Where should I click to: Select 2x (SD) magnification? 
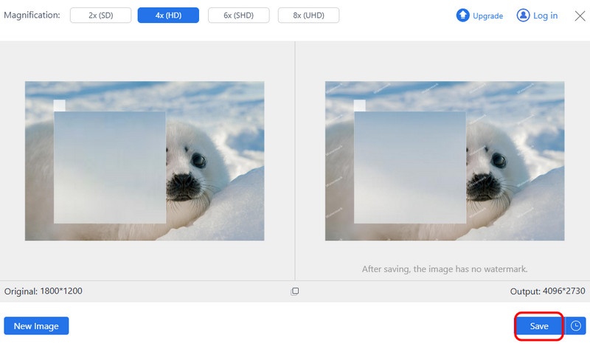click(100, 15)
